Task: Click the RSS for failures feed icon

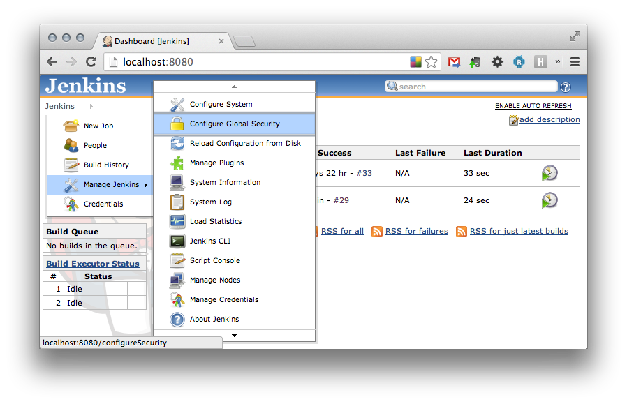Action: (376, 232)
